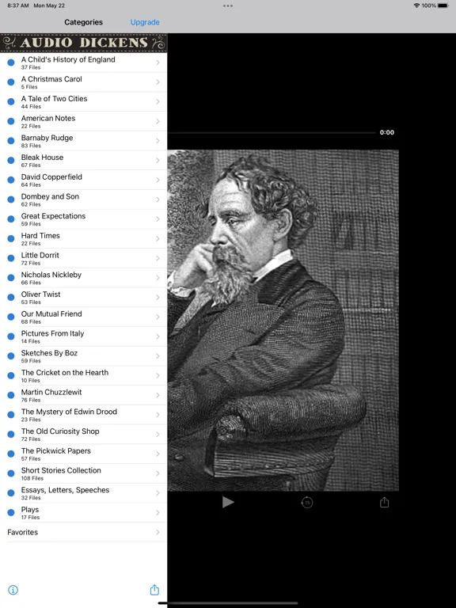Tap the share icon at sidebar bottom
Viewport: 456px width, 608px height.
click(x=154, y=589)
